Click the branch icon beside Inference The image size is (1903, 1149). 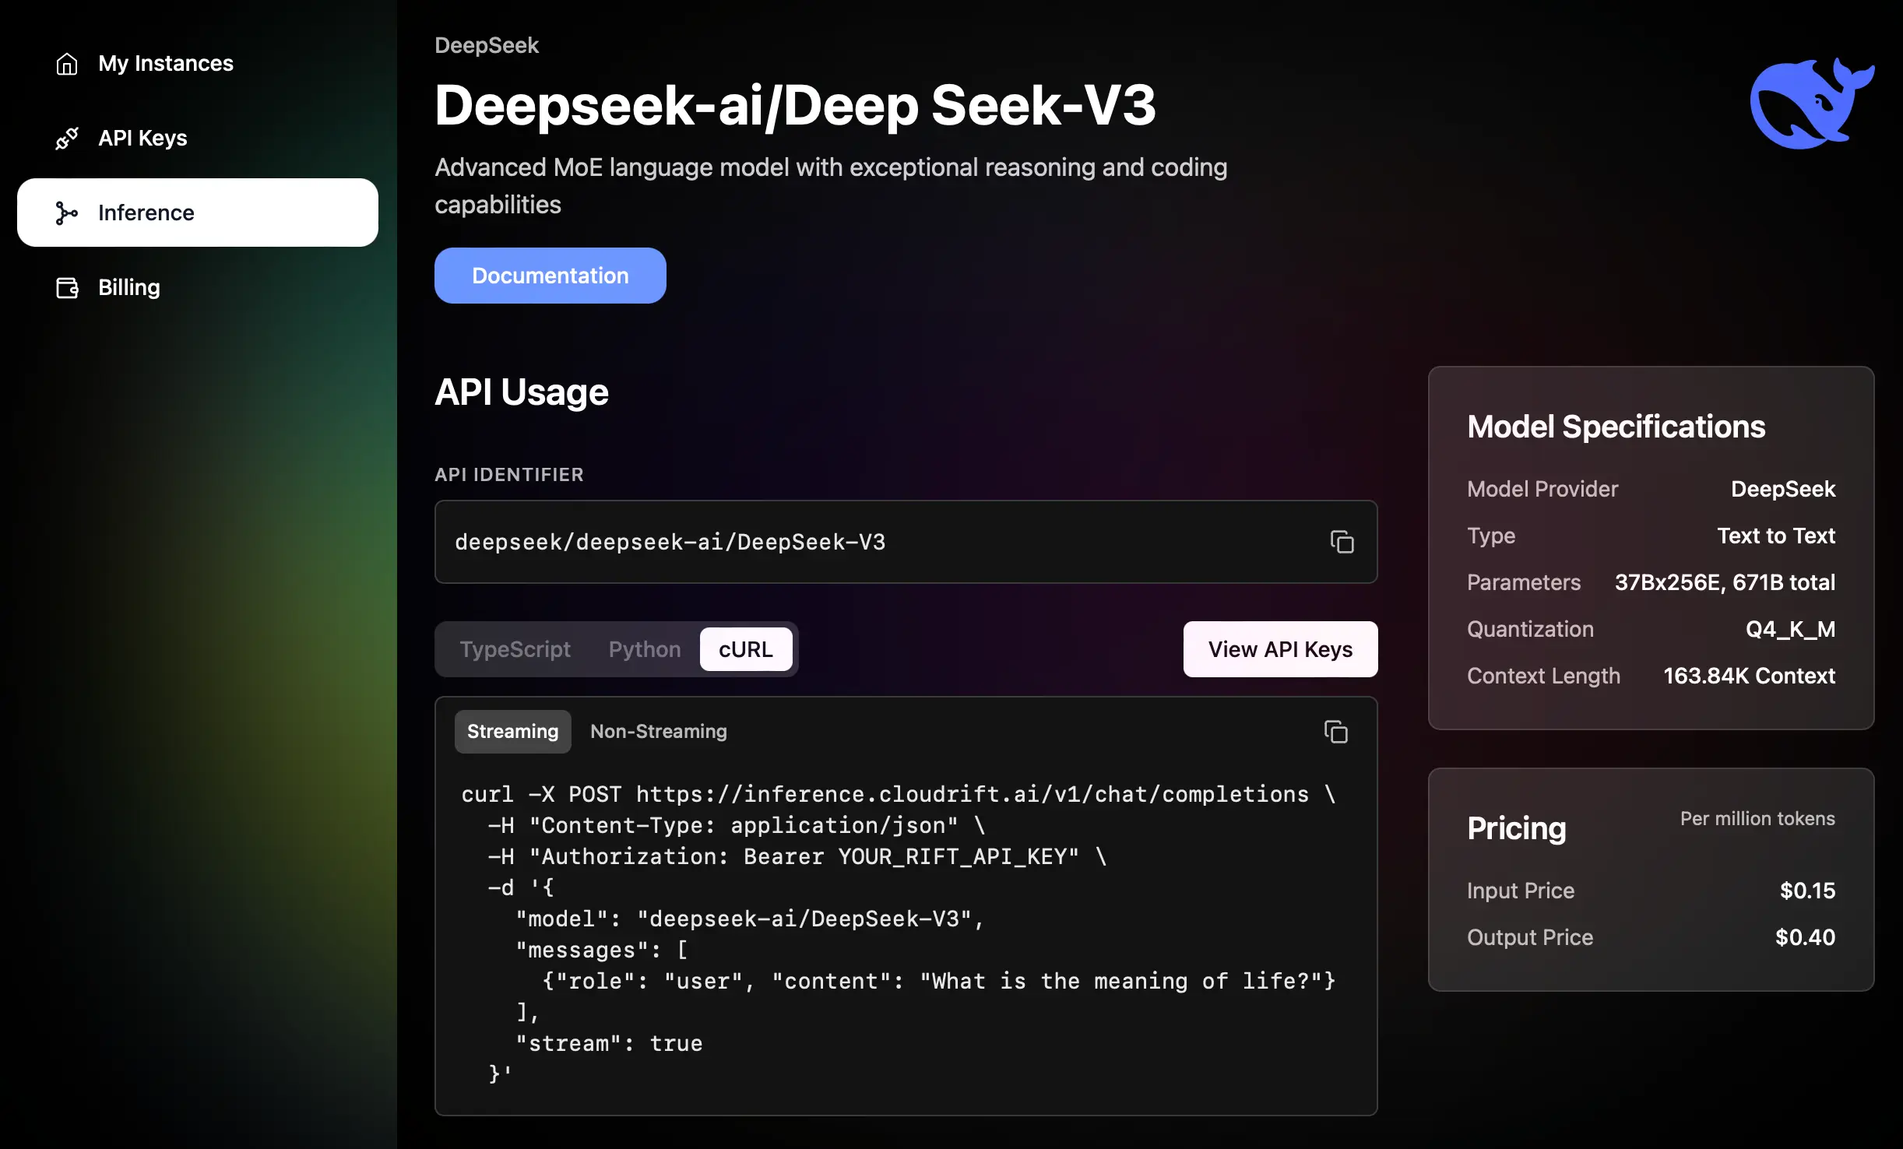pos(67,213)
